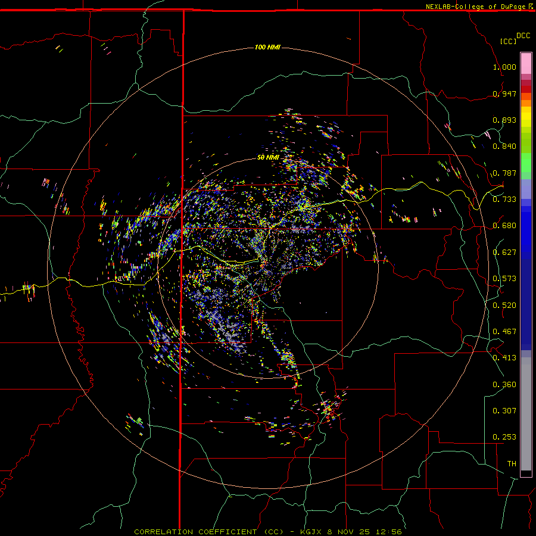Click the 1.000 value on the color scale

pos(504,67)
